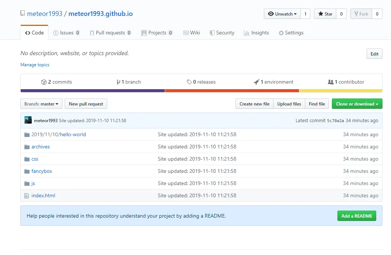The width and height of the screenshot is (391, 255).
Task: Click the folder icon of the fancybox row
Action: coord(27,171)
